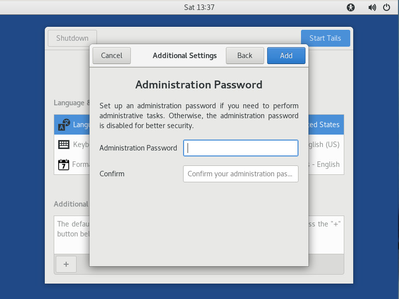The image size is (399, 299).
Task: Click the Shutdown button
Action: pos(72,38)
